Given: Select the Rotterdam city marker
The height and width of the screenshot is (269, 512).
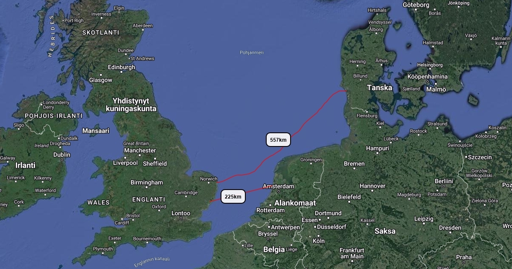Looking at the screenshot, I should [x=270, y=205].
